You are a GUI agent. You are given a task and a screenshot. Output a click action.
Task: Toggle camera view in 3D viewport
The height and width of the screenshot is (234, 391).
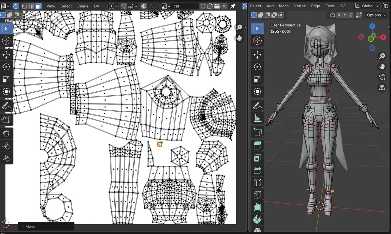coord(382,77)
